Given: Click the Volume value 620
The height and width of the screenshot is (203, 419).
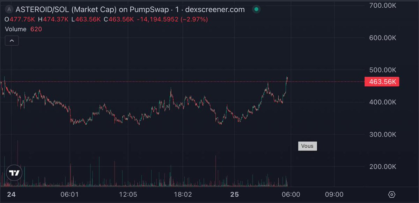Looking at the screenshot, I should point(36,29).
